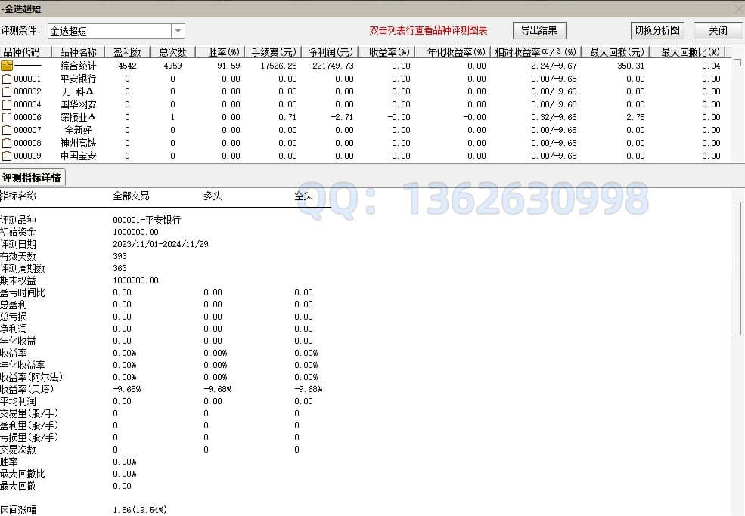This screenshot has width=745, height=516.
Task: Click the 切换分析图 button
Action: click(x=657, y=30)
